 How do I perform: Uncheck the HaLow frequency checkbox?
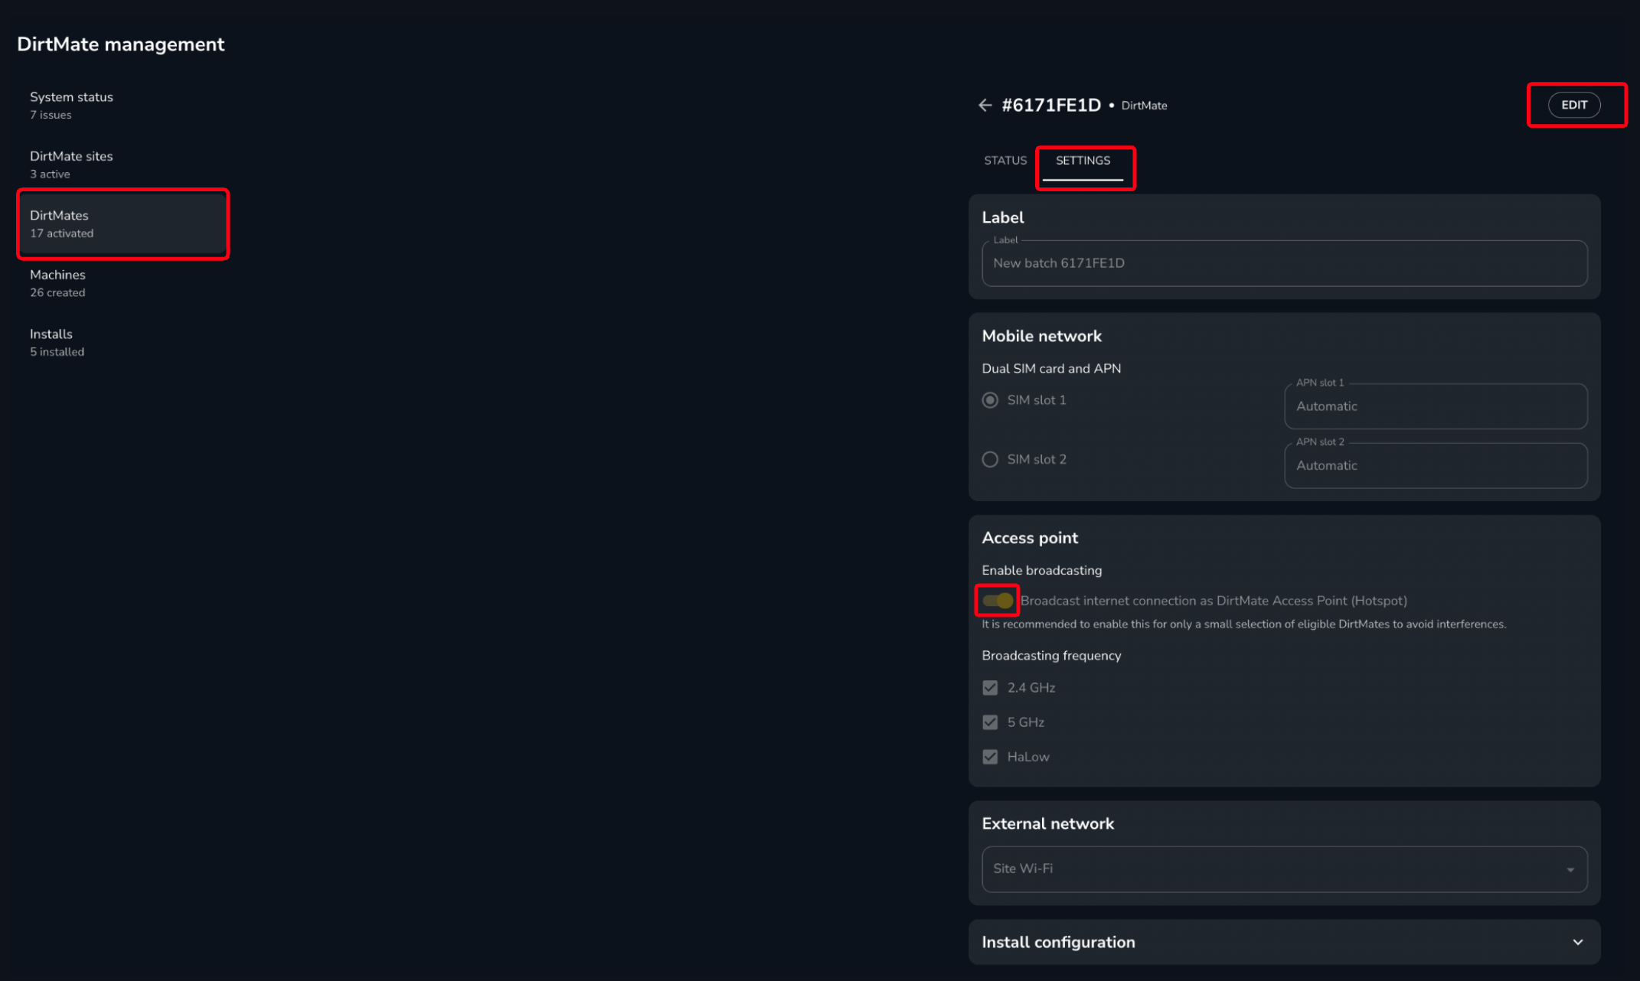pos(990,756)
